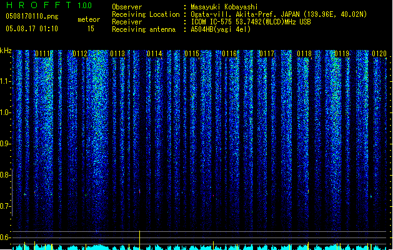393x250 pixels.
Task: Click the Receiver field label
Action: click(127, 22)
